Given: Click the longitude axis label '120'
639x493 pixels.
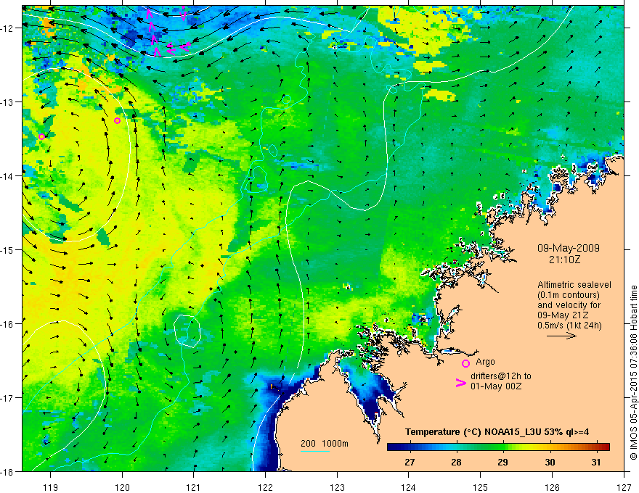Looking at the screenshot, I should pyautogui.click(x=122, y=487).
